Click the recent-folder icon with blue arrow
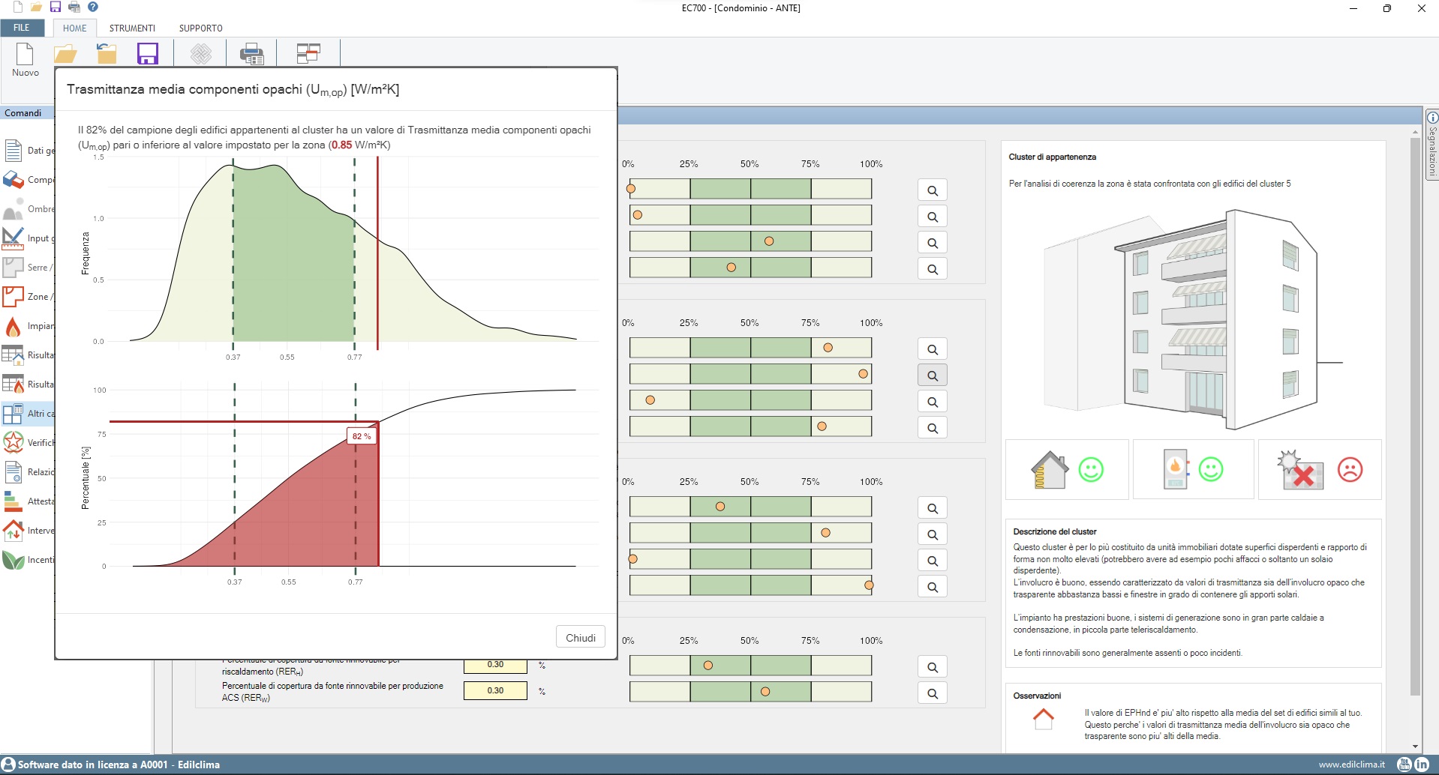 click(107, 53)
